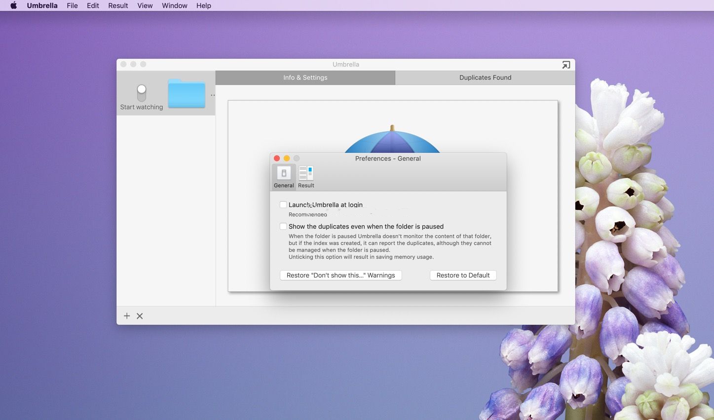This screenshot has width=714, height=420.
Task: Open the Edit menu
Action: pos(93,5)
